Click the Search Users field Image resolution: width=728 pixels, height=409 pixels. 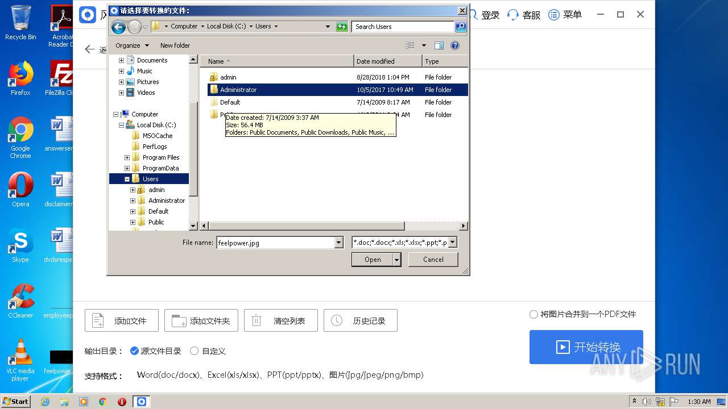(403, 27)
